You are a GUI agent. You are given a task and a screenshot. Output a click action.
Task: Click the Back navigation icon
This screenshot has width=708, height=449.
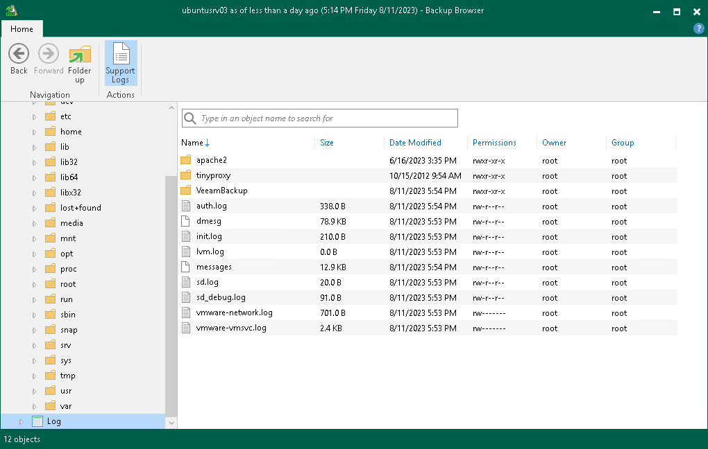pos(18,53)
